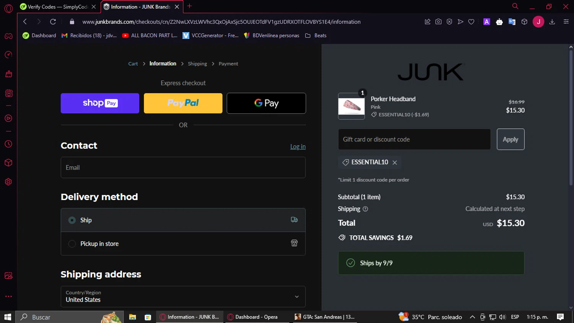This screenshot has height=323, width=574.
Task: Go back to previous page
Action: (x=25, y=22)
